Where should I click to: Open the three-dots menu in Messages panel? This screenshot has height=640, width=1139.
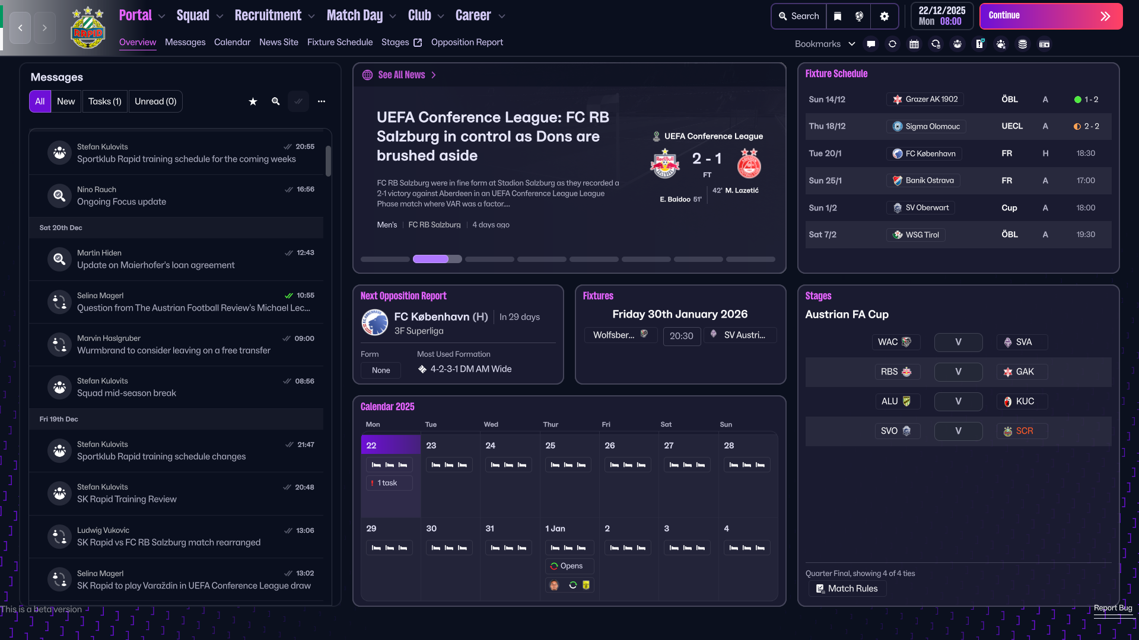[x=321, y=101]
